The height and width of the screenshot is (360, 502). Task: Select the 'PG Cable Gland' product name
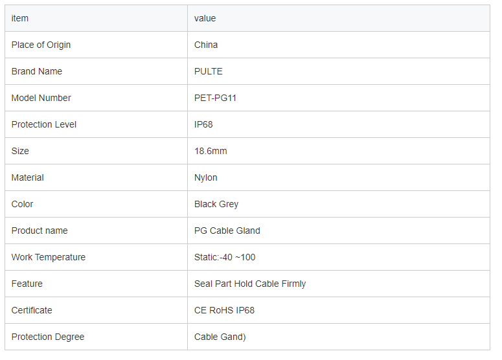227,231
